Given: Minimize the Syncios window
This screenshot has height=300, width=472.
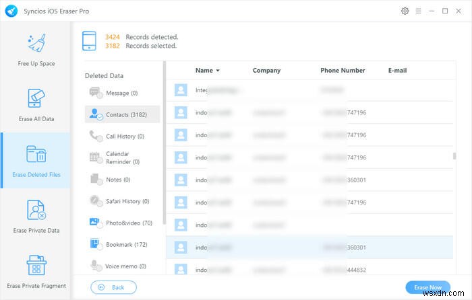Looking at the screenshot, I should (x=432, y=11).
